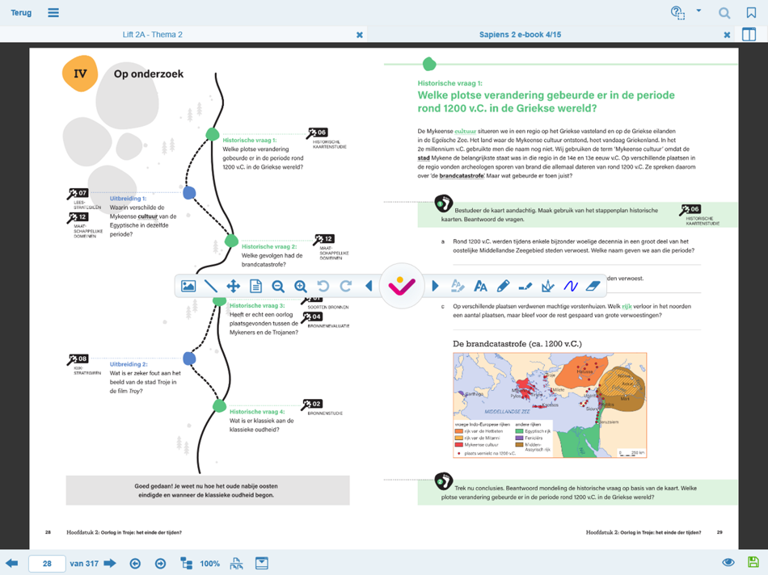Click the green dot at Historische vraag 2

point(231,241)
